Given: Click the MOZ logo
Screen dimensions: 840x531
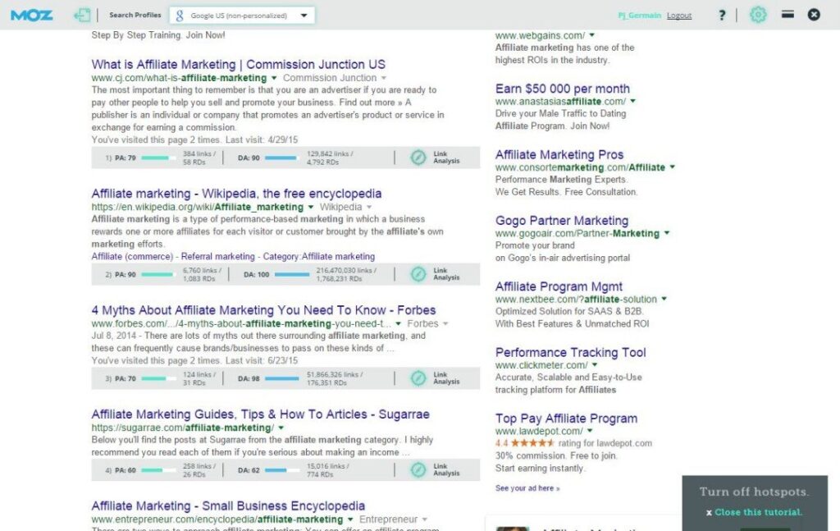Looking at the screenshot, I should [x=32, y=15].
